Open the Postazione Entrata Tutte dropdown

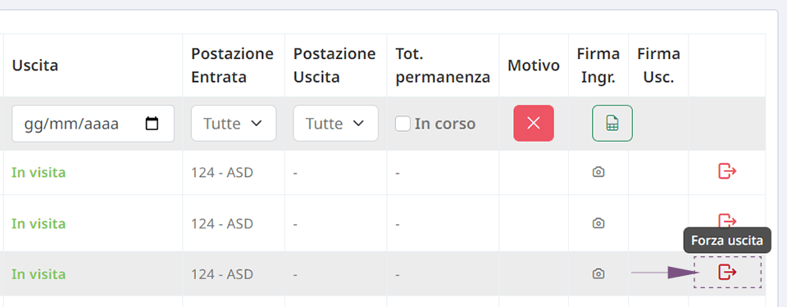pyautogui.click(x=234, y=123)
